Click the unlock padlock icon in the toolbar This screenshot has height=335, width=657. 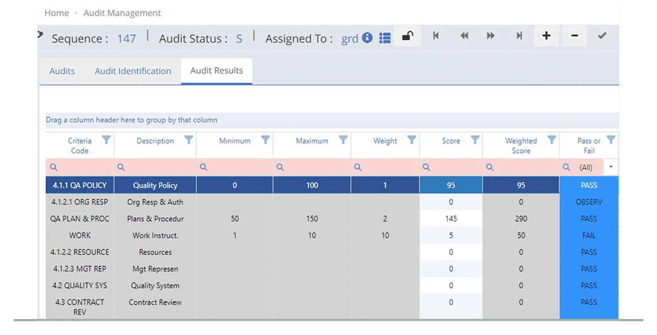click(407, 36)
